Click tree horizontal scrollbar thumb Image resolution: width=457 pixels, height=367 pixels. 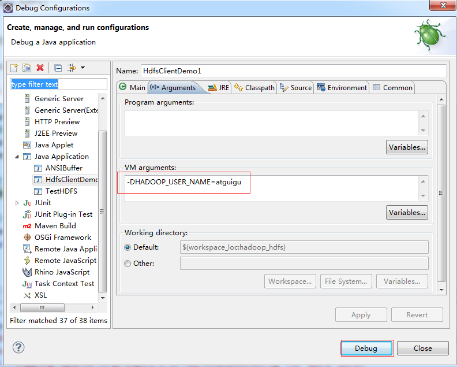(43, 307)
